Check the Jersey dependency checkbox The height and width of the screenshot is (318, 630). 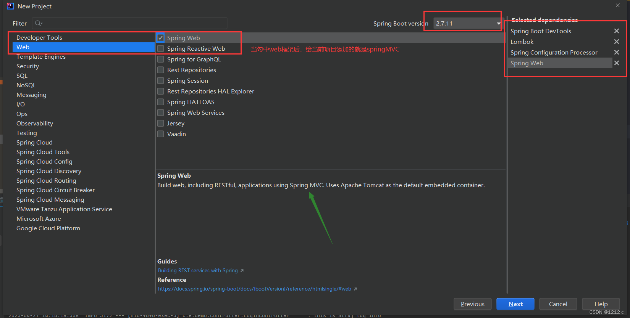(x=161, y=123)
